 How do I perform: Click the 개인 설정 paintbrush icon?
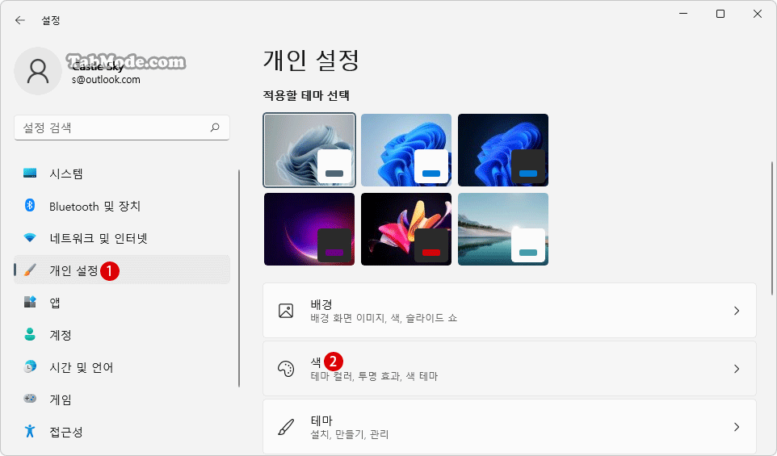30,270
